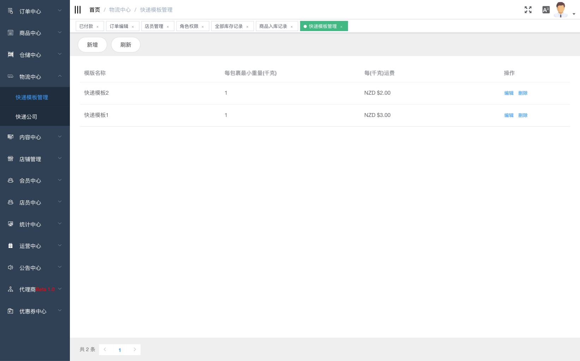This screenshot has width=580, height=361.
Task: Click the 刷新 button
Action: pos(126,45)
